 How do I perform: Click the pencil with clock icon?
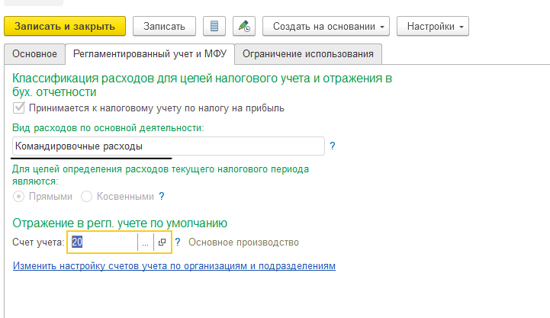(244, 26)
